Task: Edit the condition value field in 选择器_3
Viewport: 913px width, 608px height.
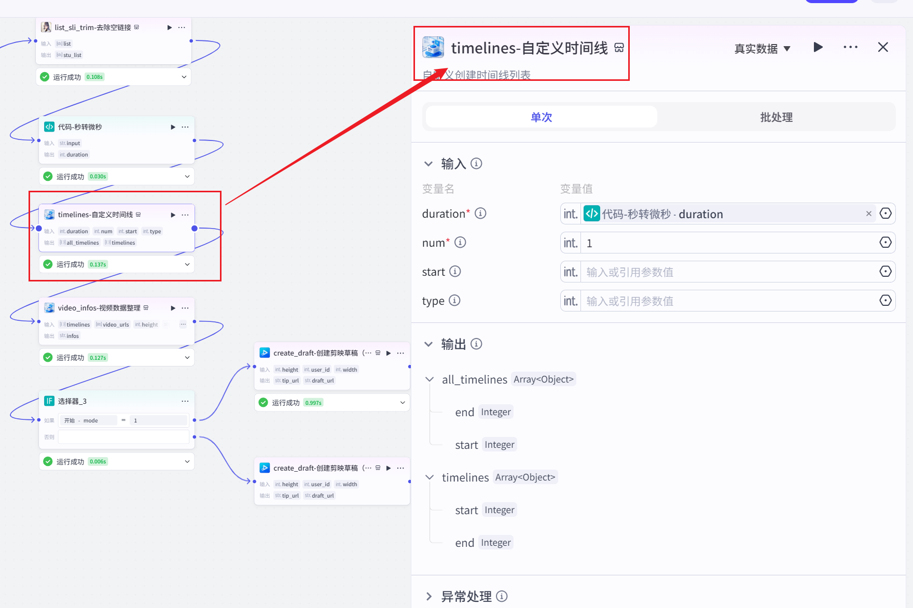Action: point(159,420)
